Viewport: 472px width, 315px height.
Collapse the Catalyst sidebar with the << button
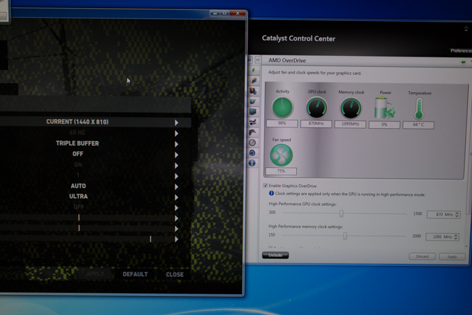[x=258, y=60]
